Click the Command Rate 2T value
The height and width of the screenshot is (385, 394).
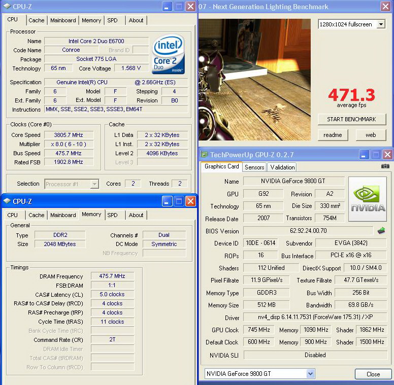(112, 339)
